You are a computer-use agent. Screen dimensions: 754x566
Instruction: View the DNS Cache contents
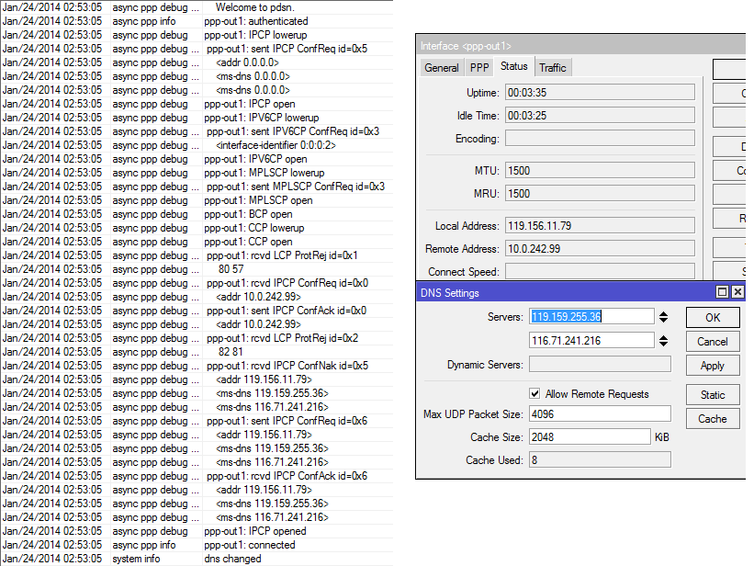712,418
